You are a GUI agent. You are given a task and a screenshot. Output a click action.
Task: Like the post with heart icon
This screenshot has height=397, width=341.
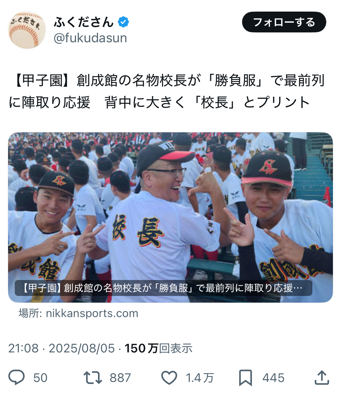[169, 378]
